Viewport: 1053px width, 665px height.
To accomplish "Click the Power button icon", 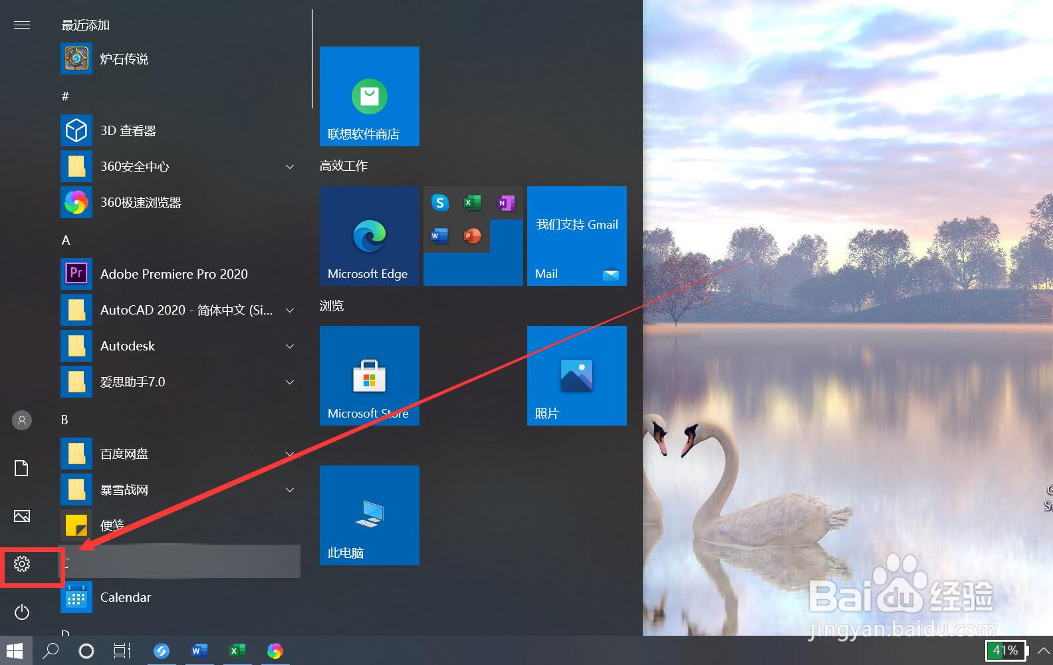I will coord(22,612).
